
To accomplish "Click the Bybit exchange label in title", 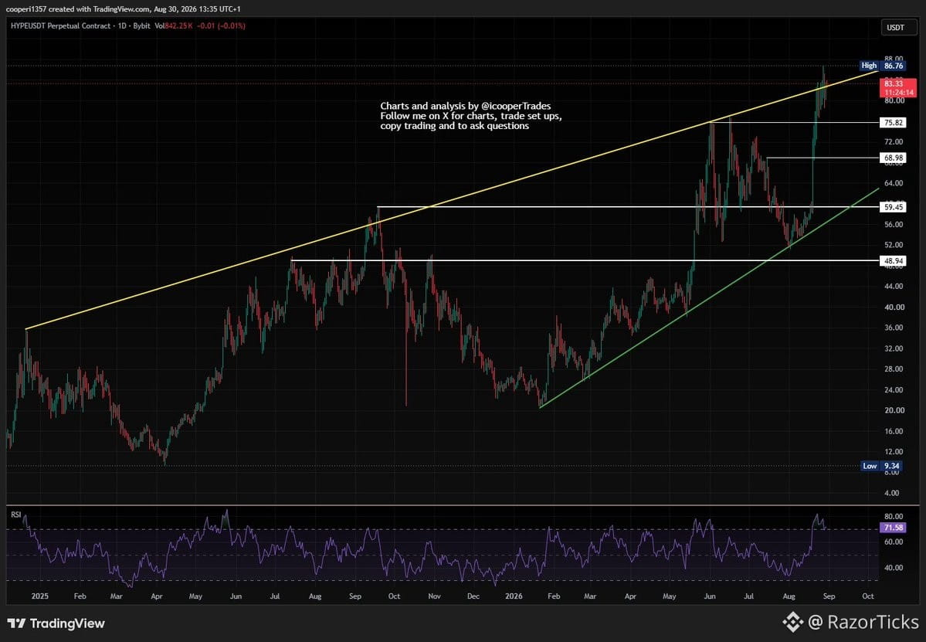I will (142, 26).
